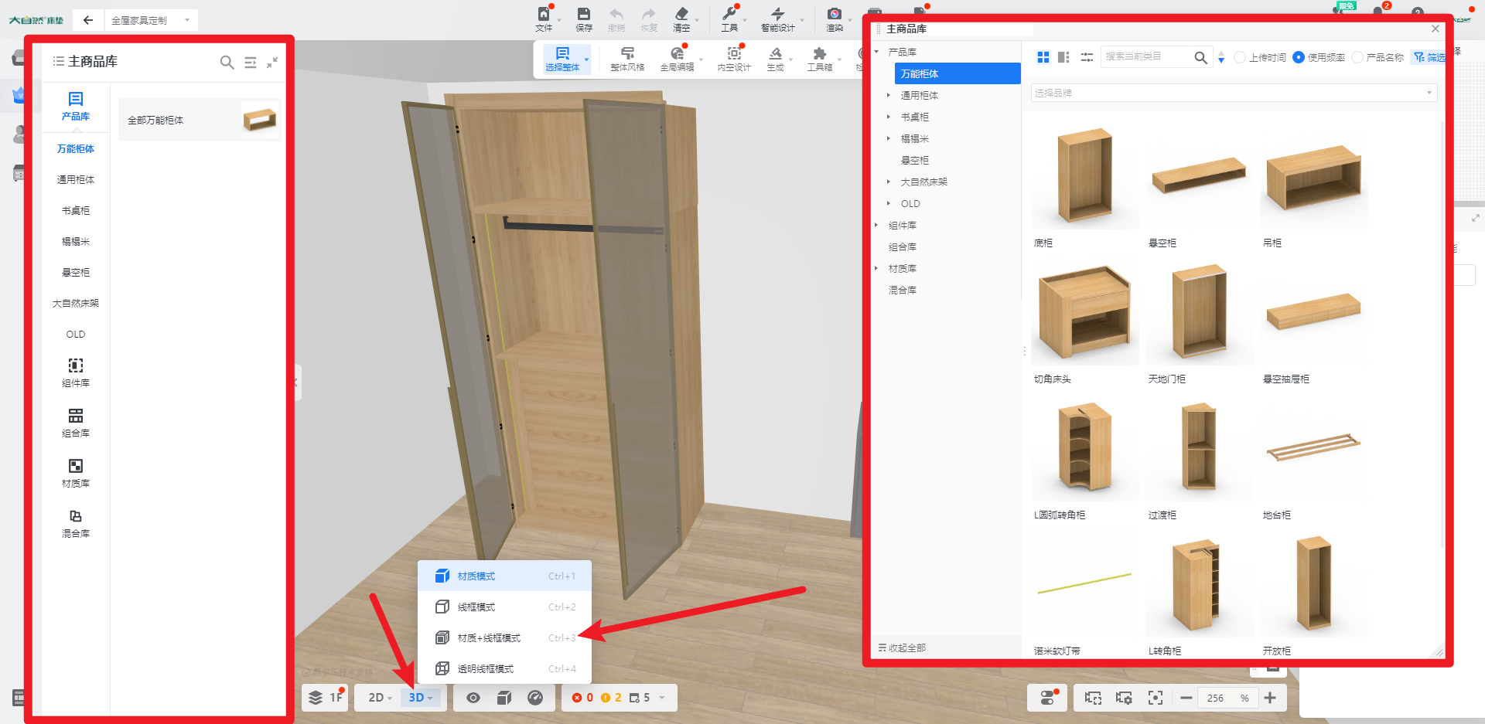Toggle the eye visibility icon in bottom bar
The height and width of the screenshot is (724, 1485).
click(473, 698)
